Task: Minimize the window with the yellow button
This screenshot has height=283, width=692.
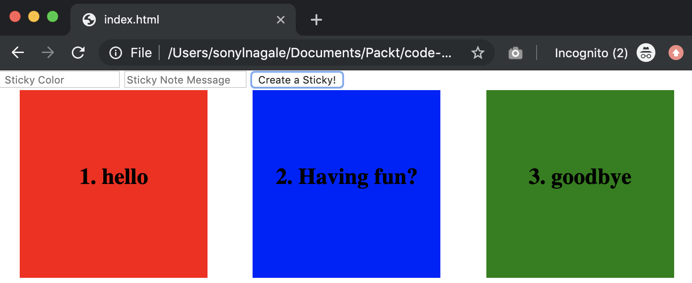Action: (34, 16)
